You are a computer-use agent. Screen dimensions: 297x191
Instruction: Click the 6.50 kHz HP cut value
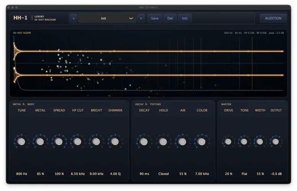click(78, 174)
